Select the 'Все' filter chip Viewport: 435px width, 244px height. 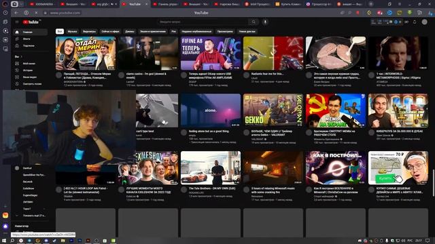[x=60, y=32]
